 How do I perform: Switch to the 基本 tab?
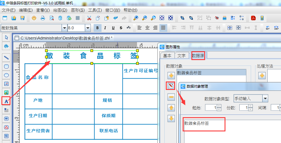167,56
